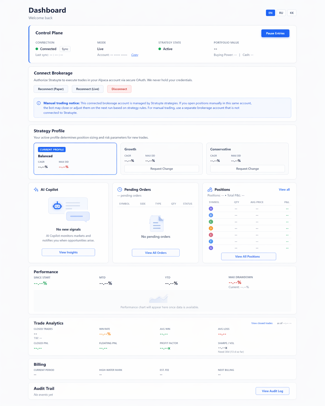325x406 pixels.
Task: Click Reconnect (Paper) button
Action: pyautogui.click(x=51, y=89)
